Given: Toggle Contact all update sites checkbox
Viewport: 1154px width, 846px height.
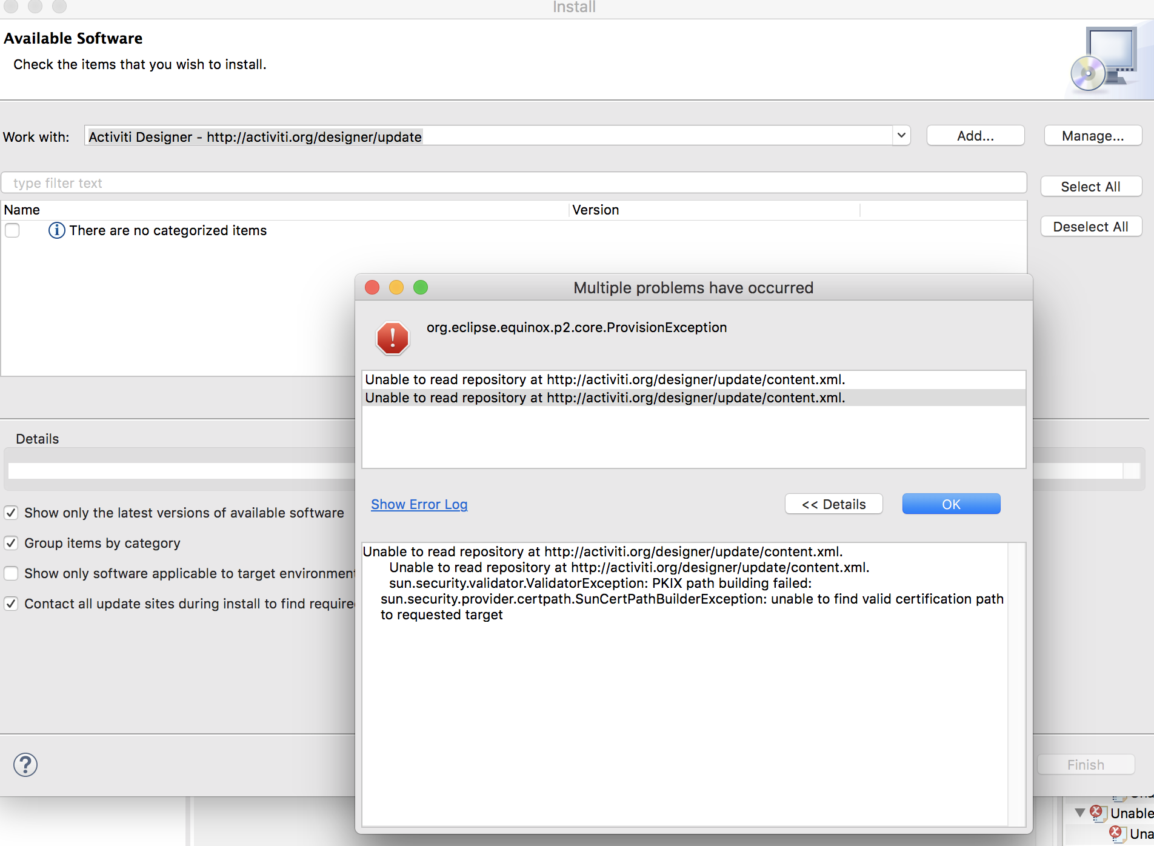Looking at the screenshot, I should 11,604.
